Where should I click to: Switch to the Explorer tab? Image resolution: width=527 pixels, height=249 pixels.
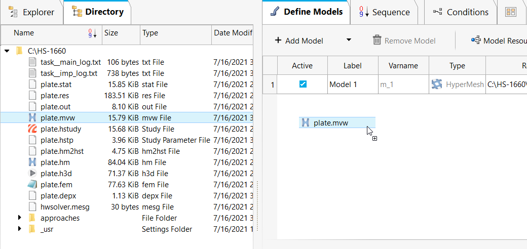point(32,12)
